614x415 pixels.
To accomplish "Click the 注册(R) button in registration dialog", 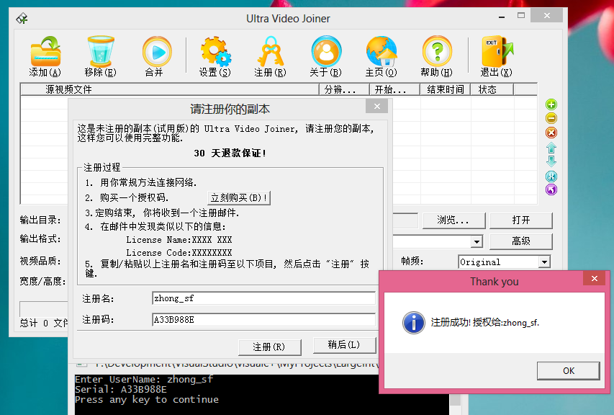I will click(269, 347).
